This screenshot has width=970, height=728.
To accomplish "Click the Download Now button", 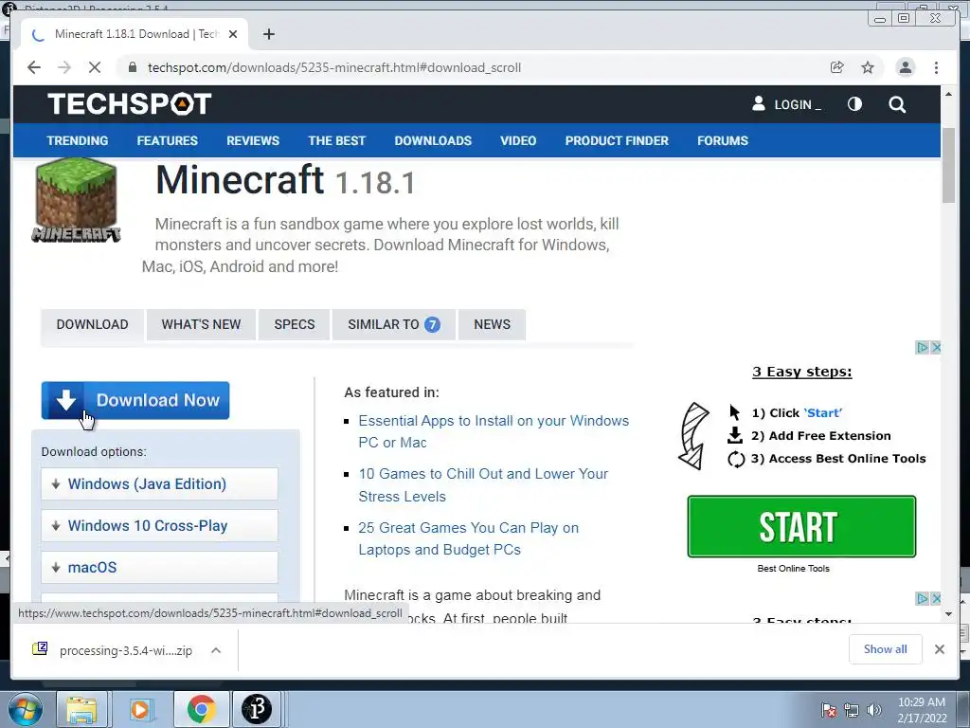I will pyautogui.click(x=135, y=401).
